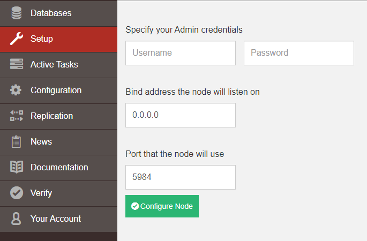Viewport: 367px width, 241px height.
Task: Click the Replication arrows icon
Action: [17, 116]
